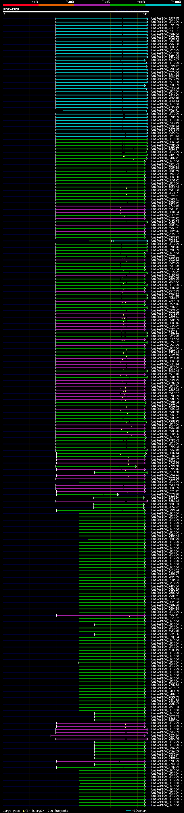Select the UniRef100_C5XBU2 entry
Image resolution: width=184 pixels, height=813 pixels.
[x=165, y=174]
